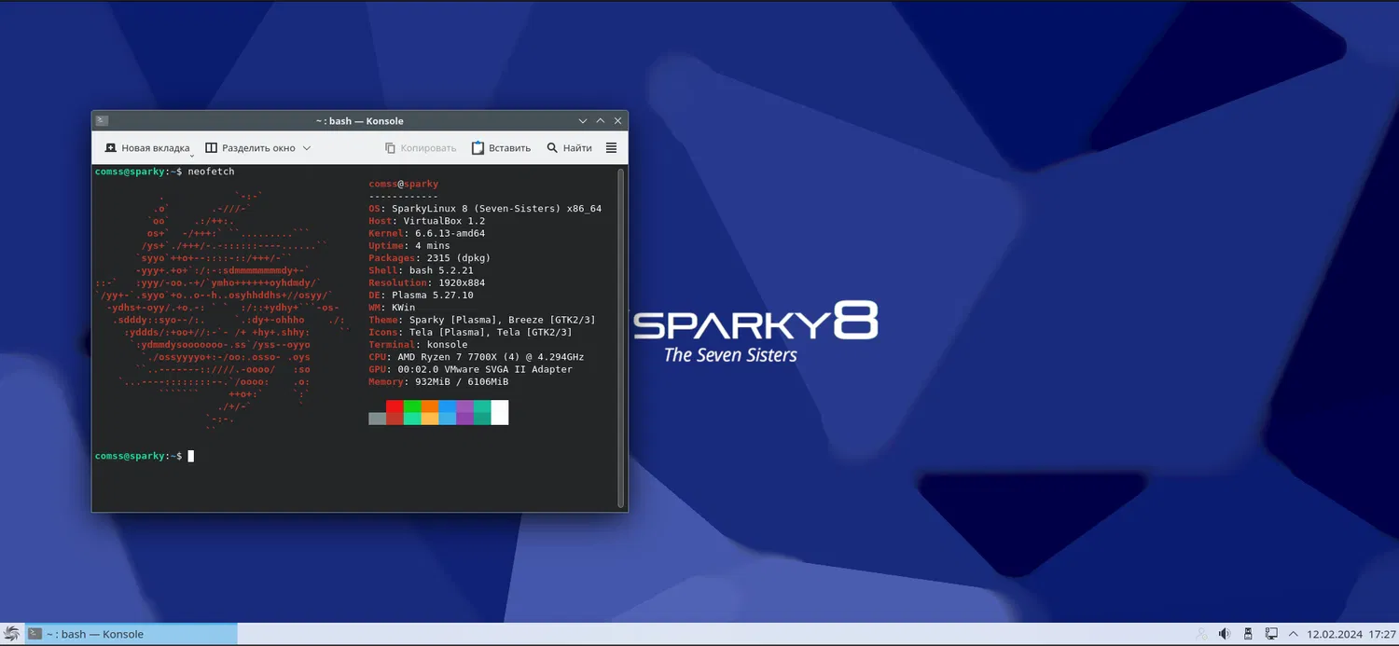
Task: Minimize the Konsole window
Action: (x=583, y=120)
